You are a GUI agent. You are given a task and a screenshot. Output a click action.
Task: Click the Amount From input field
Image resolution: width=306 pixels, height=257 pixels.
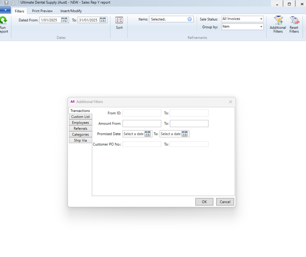pos(142,123)
